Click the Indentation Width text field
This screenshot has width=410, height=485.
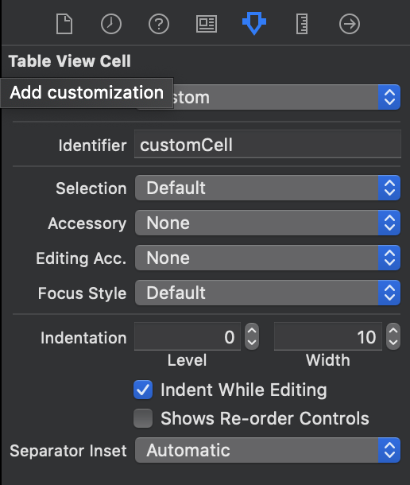[x=328, y=336]
